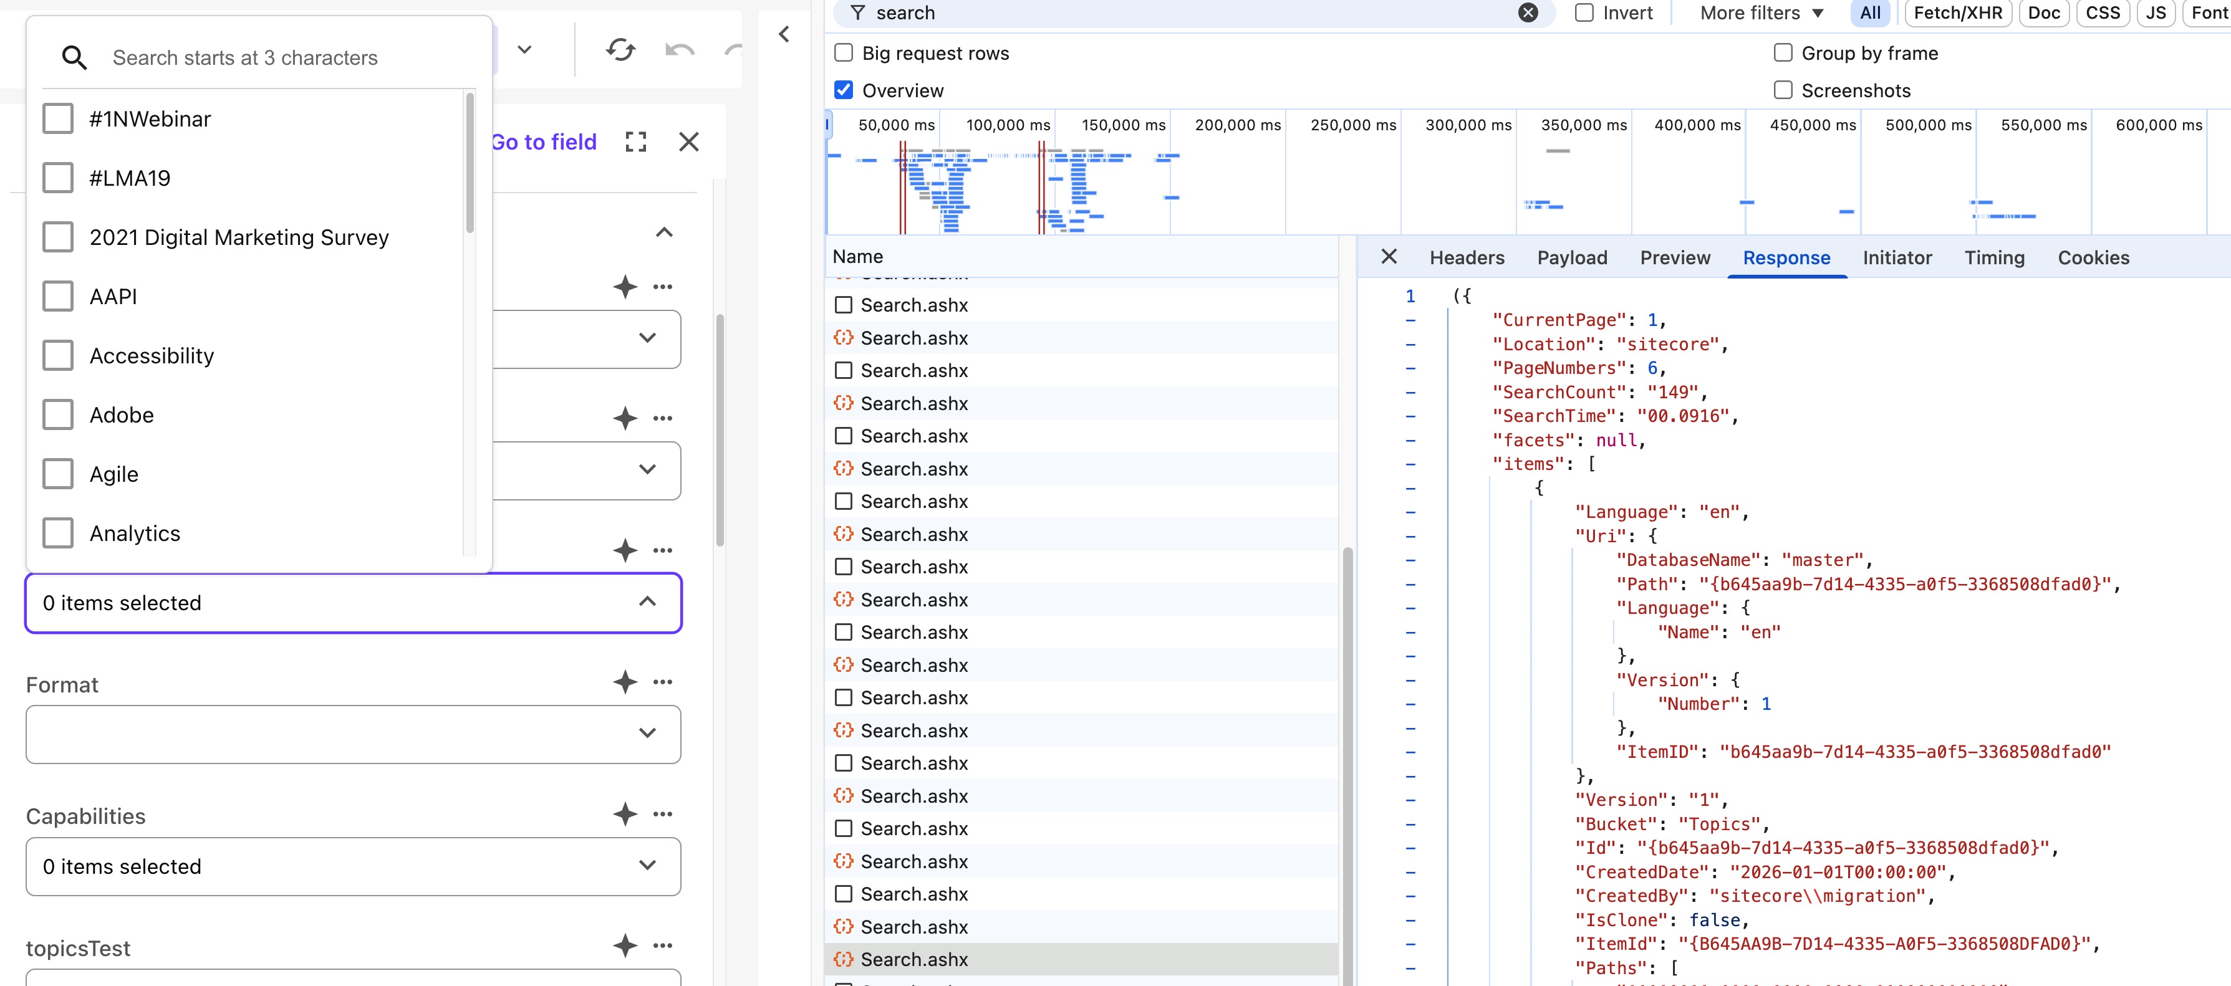Click the Name column header
Screen dimensions: 2231x986
pos(1081,256)
